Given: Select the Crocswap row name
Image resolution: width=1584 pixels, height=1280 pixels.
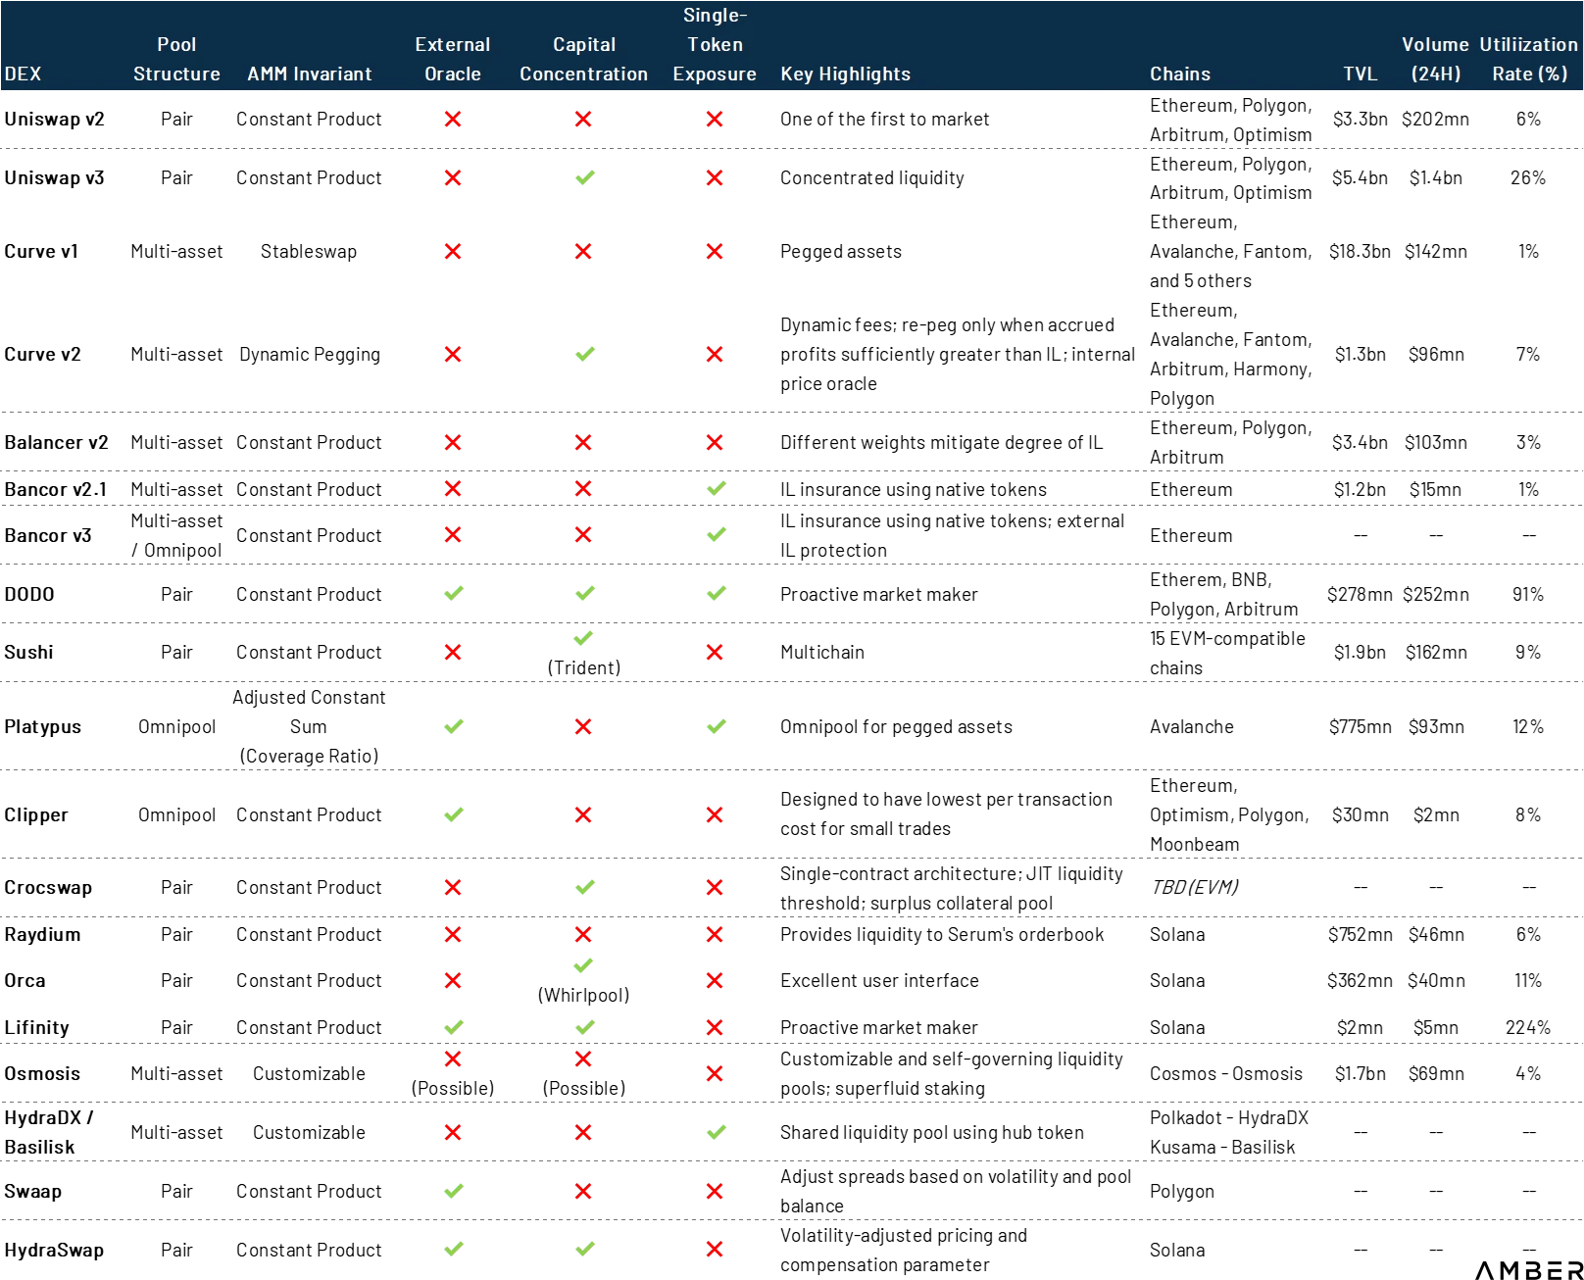Looking at the screenshot, I should (x=48, y=887).
